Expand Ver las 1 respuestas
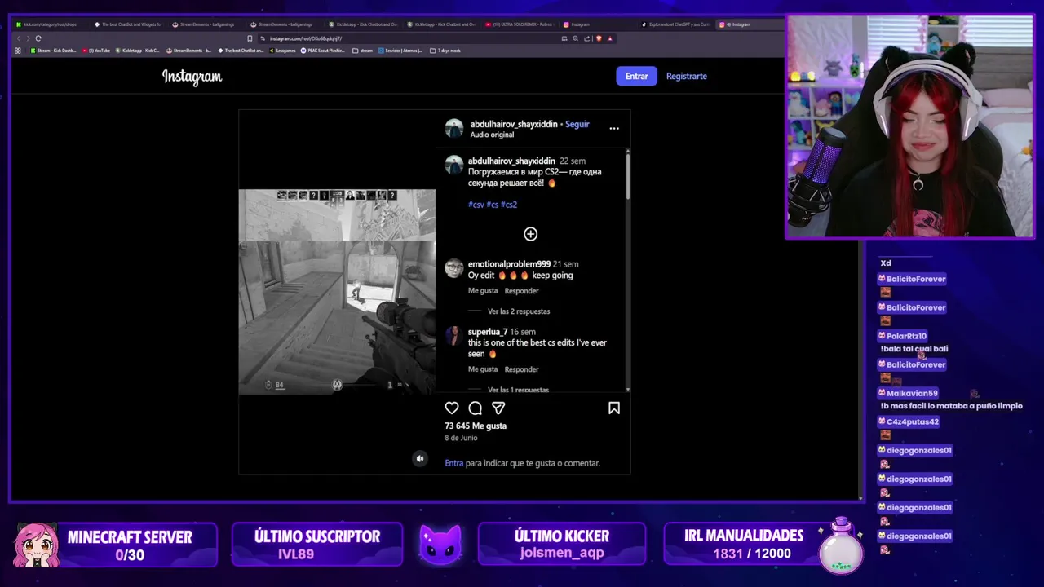Screen dimensions: 1044x587 (x=518, y=390)
